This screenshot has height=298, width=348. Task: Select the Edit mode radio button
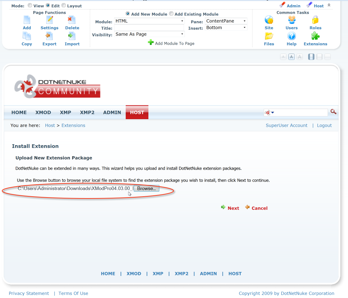(x=48, y=5)
